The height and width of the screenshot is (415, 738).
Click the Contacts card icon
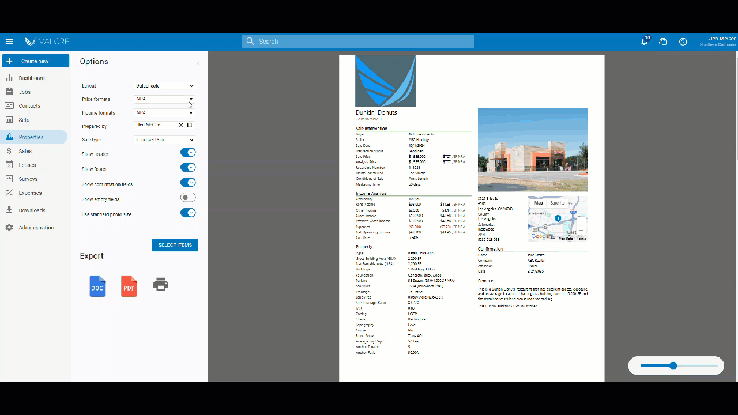(x=9, y=105)
